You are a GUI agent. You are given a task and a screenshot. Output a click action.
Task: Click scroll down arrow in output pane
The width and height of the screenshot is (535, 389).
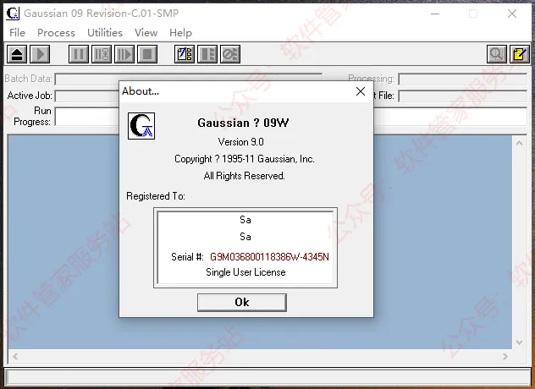click(x=519, y=342)
